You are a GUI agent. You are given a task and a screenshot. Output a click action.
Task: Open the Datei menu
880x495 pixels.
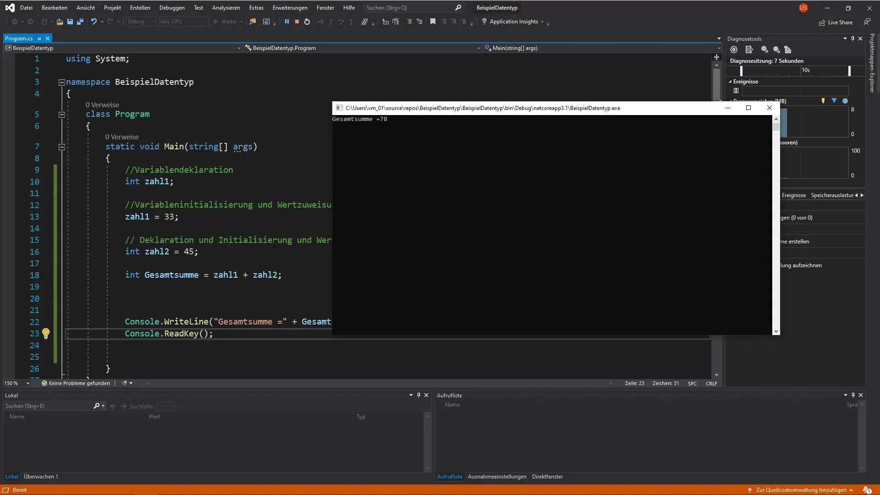coord(26,8)
